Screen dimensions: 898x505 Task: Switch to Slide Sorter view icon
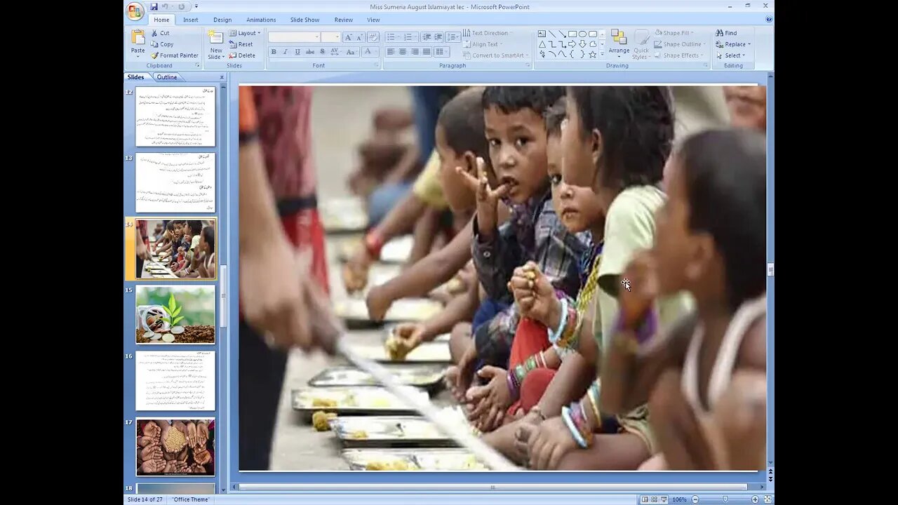coord(654,499)
